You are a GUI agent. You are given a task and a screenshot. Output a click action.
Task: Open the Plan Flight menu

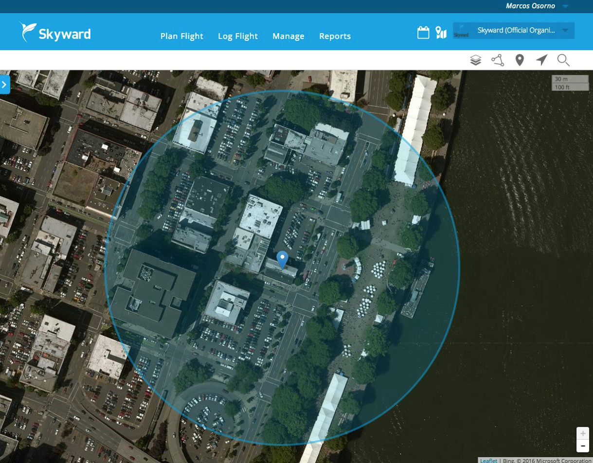tap(181, 36)
